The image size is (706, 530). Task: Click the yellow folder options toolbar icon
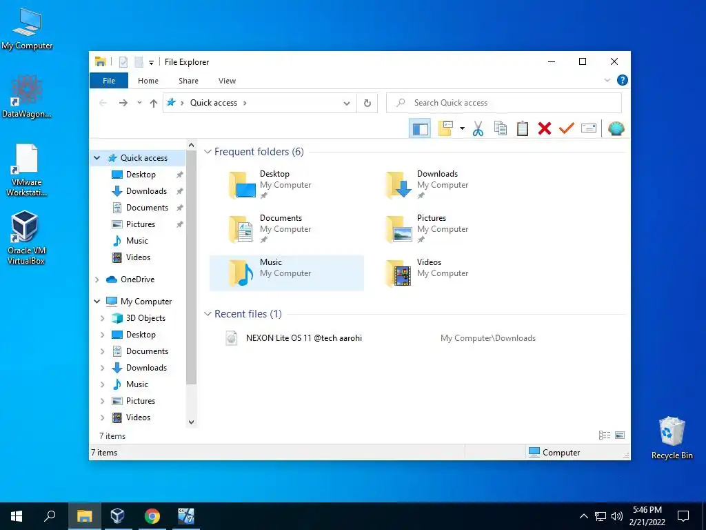[x=445, y=128]
